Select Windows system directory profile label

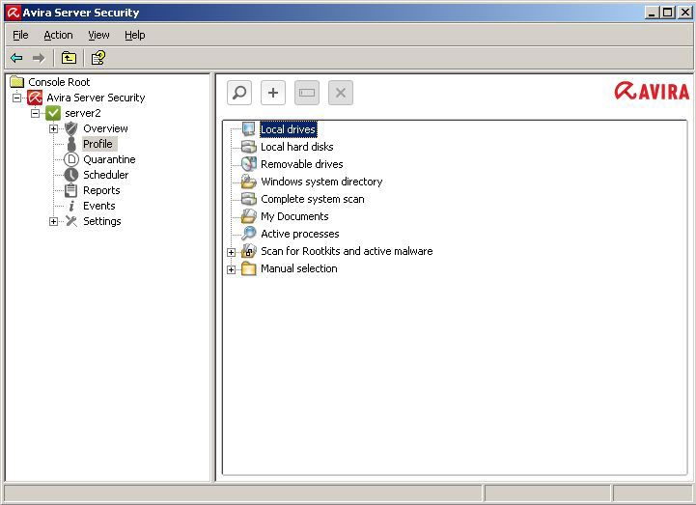point(321,182)
